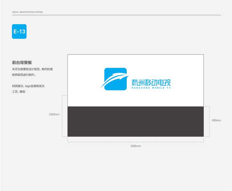Click the 1350mm height dimension label
Viewport: 232px width, 191px height.
tap(54, 114)
